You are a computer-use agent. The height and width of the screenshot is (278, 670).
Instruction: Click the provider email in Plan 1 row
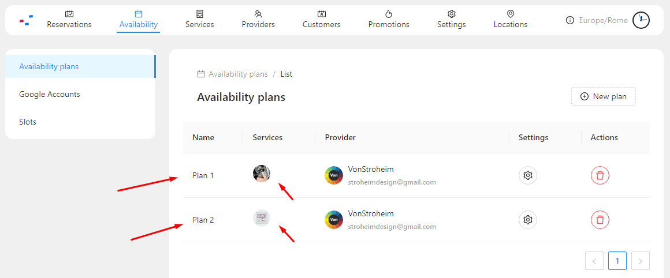pyautogui.click(x=392, y=182)
